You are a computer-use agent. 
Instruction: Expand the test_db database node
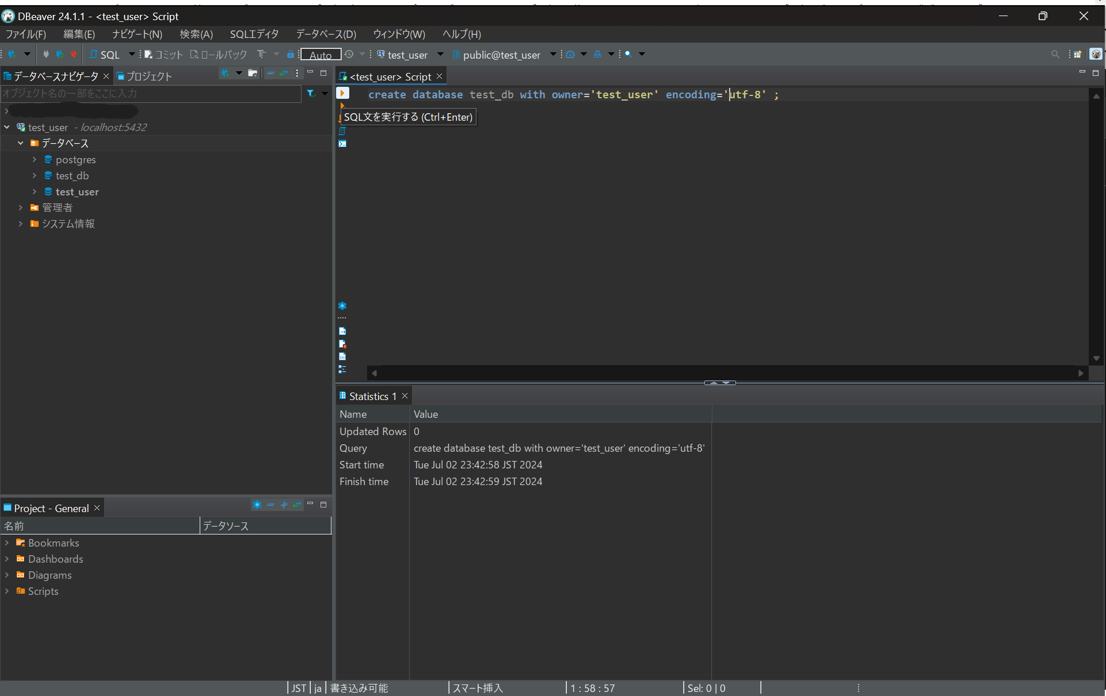[35, 176]
